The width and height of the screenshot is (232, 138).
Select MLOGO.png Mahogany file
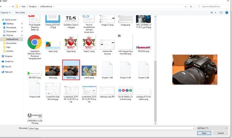(144, 49)
